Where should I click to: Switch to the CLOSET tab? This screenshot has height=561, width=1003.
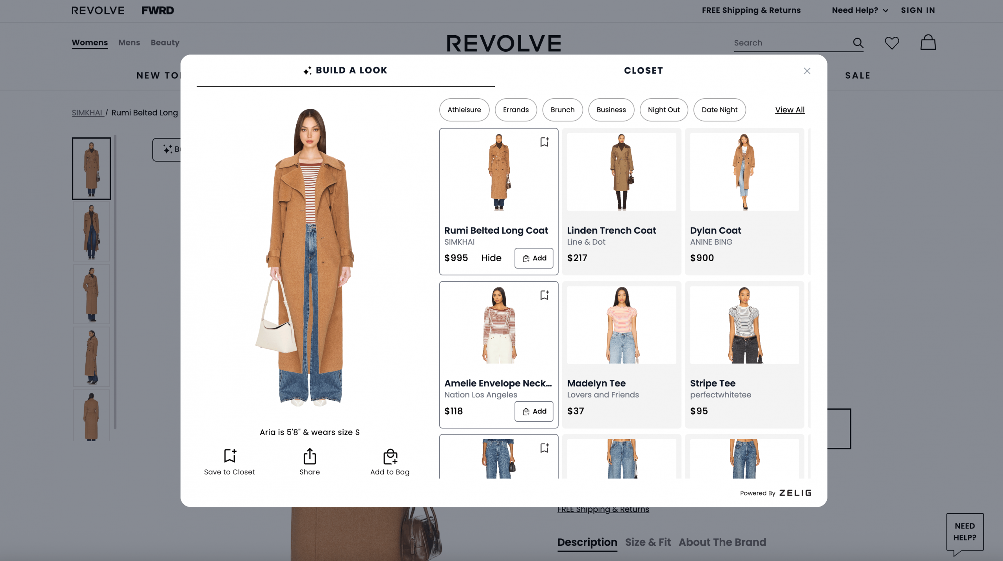[x=643, y=71]
